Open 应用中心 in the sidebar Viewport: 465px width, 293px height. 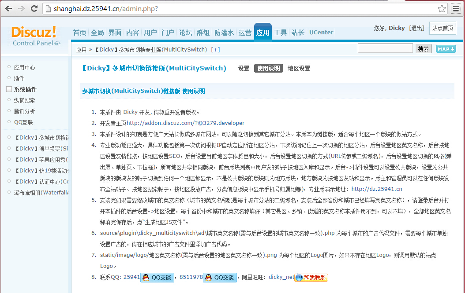24,68
